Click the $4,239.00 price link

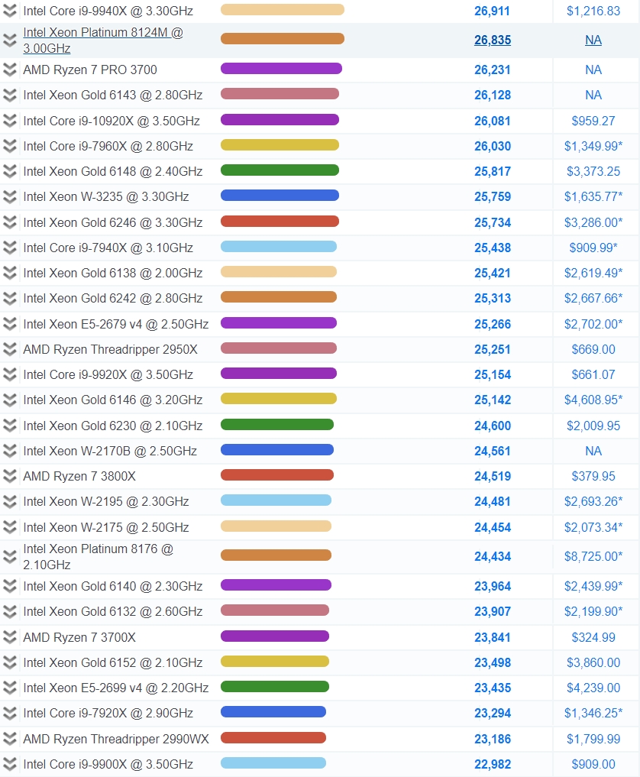pos(593,688)
